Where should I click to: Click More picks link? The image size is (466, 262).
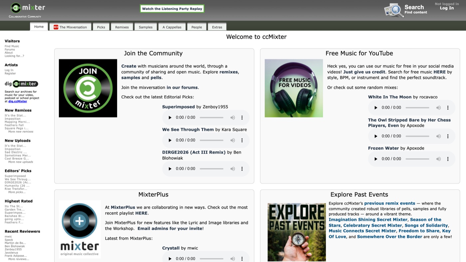tap(17, 192)
